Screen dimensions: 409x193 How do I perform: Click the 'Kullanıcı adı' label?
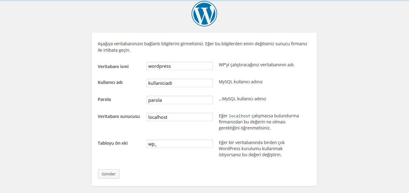pos(110,82)
